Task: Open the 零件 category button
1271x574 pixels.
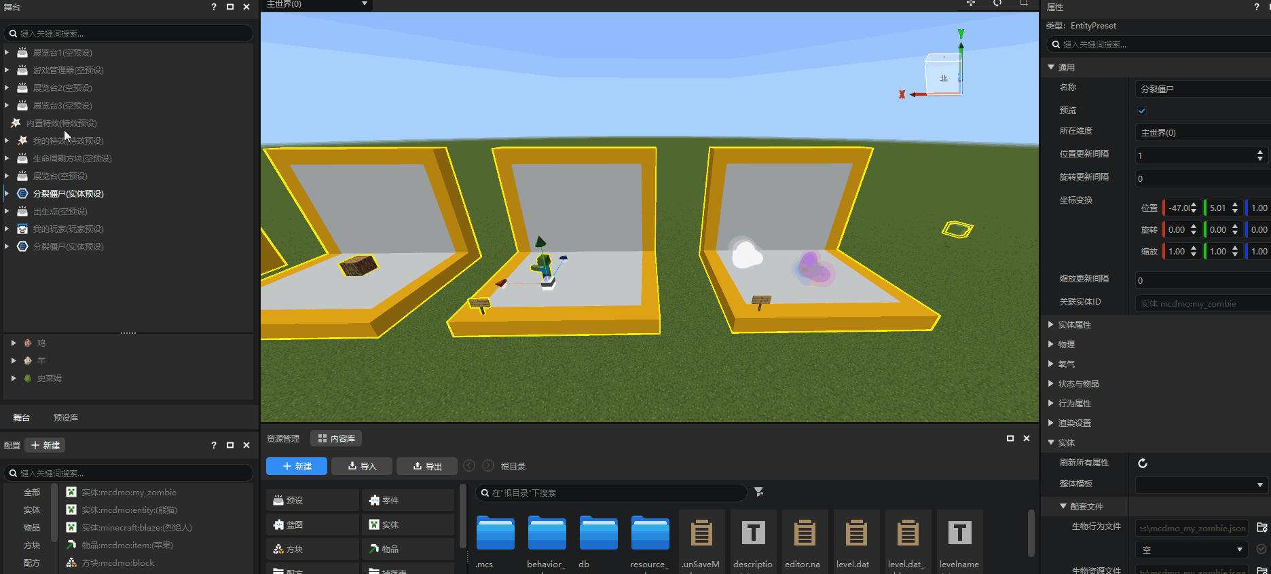Action: pyautogui.click(x=408, y=500)
